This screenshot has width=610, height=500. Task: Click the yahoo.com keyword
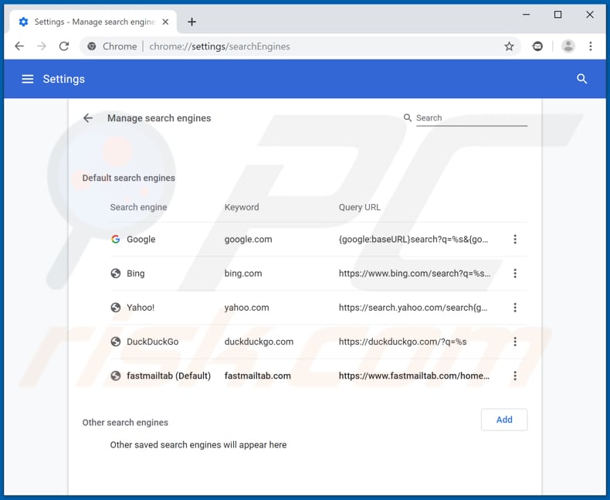tap(246, 308)
